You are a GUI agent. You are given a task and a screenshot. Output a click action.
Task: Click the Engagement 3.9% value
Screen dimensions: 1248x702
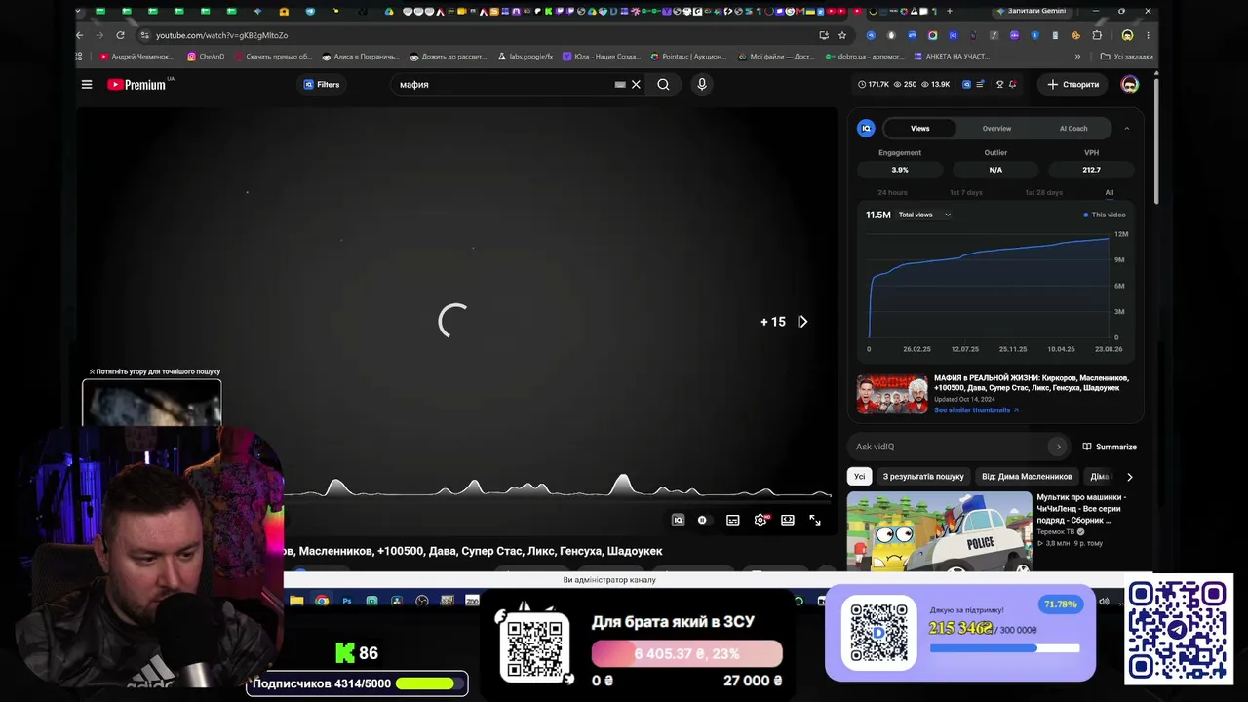pos(900,170)
